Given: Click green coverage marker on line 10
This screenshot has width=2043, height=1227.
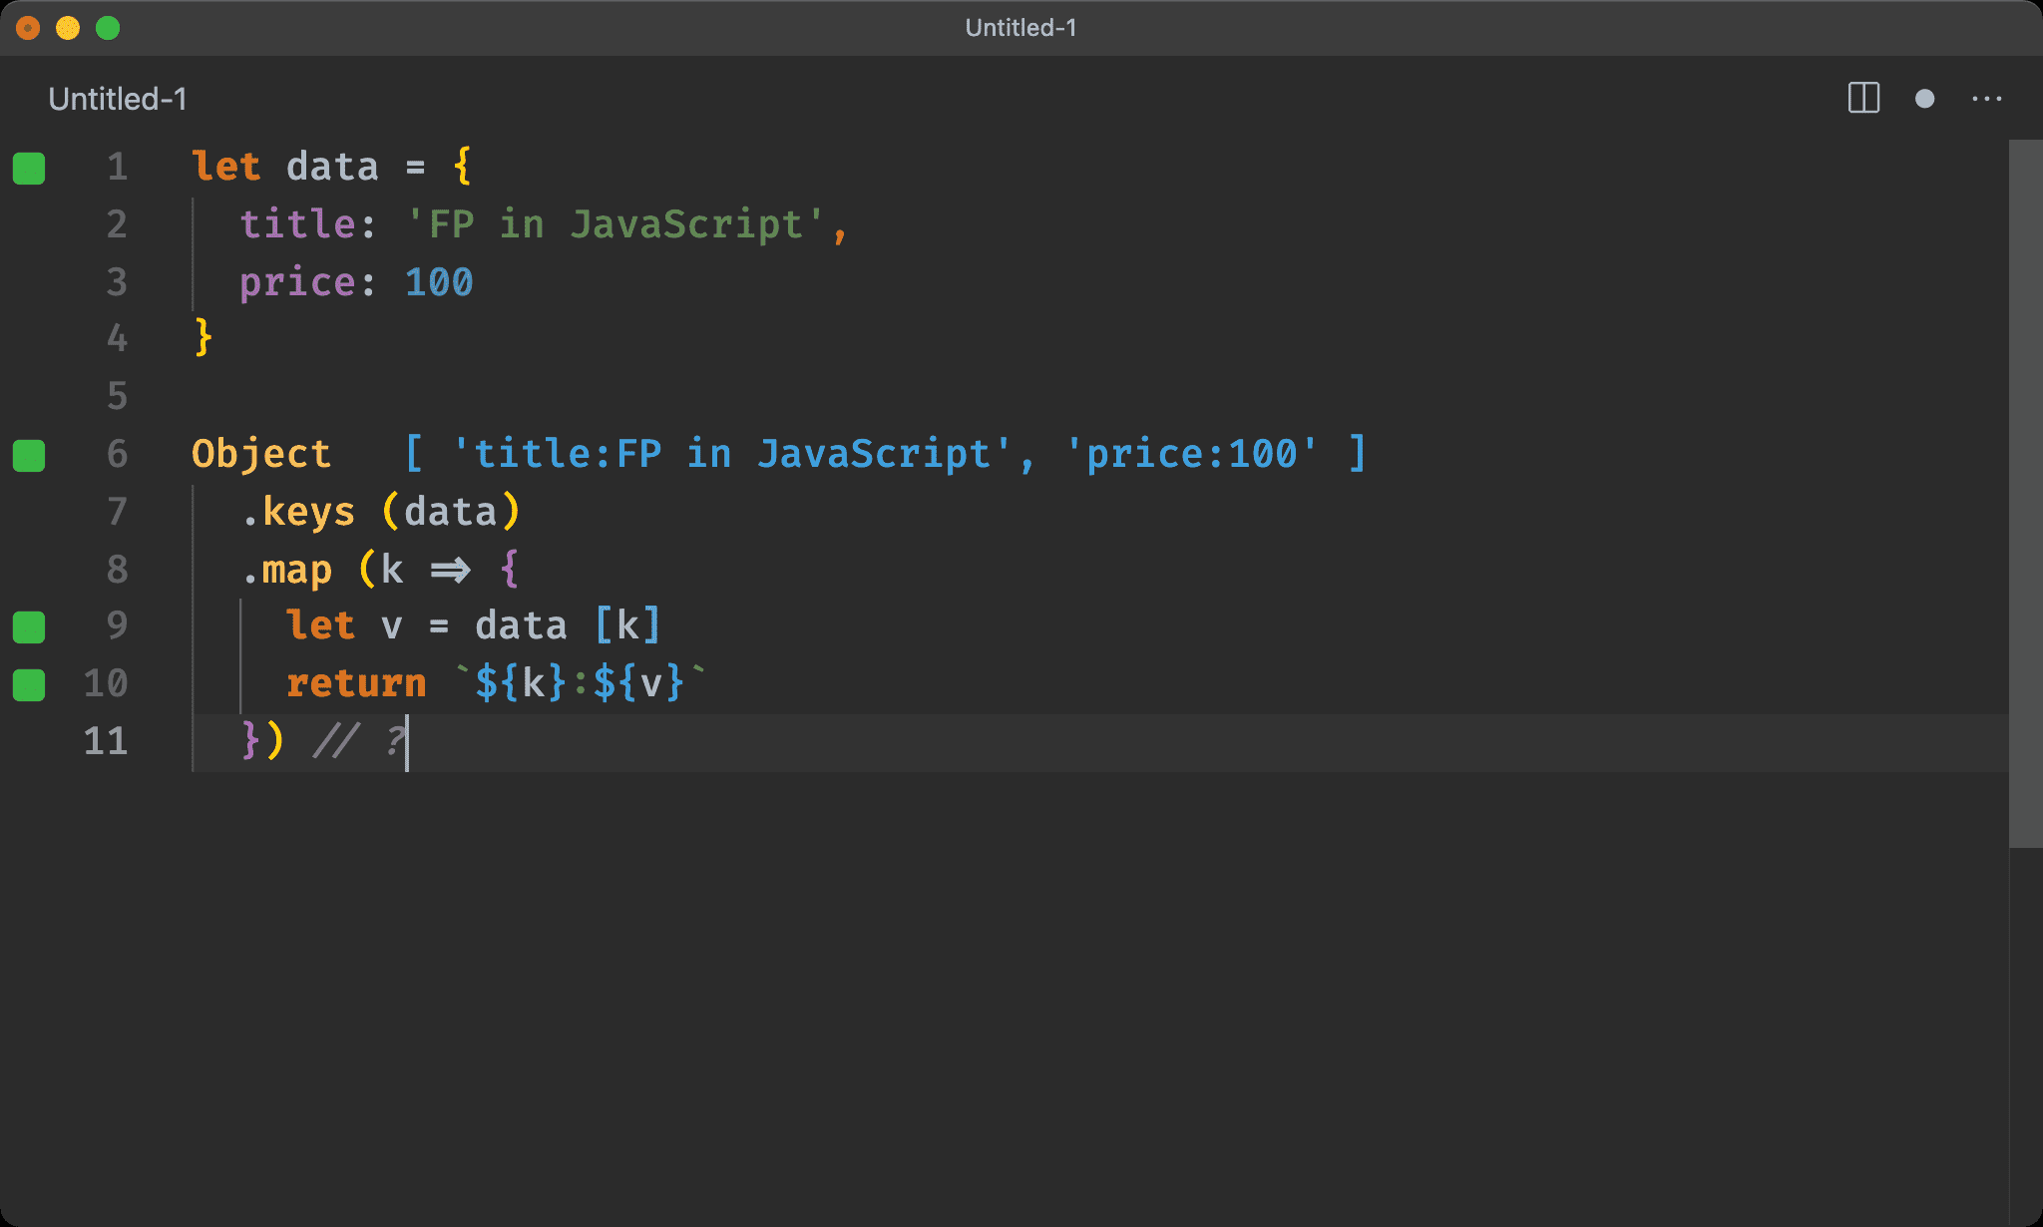Looking at the screenshot, I should click(29, 684).
